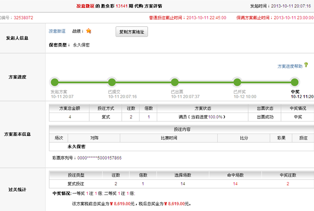Click the 投注内容 table header
This screenshot has width=314, height=211.
(181, 129)
